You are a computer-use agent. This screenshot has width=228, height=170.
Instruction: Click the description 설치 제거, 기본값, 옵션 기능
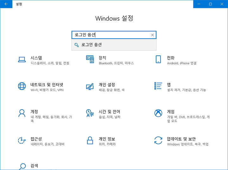(x=187, y=90)
